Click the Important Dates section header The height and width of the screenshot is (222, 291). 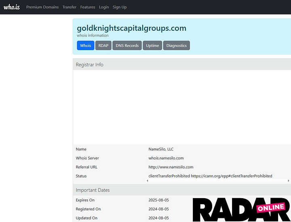click(x=182, y=190)
